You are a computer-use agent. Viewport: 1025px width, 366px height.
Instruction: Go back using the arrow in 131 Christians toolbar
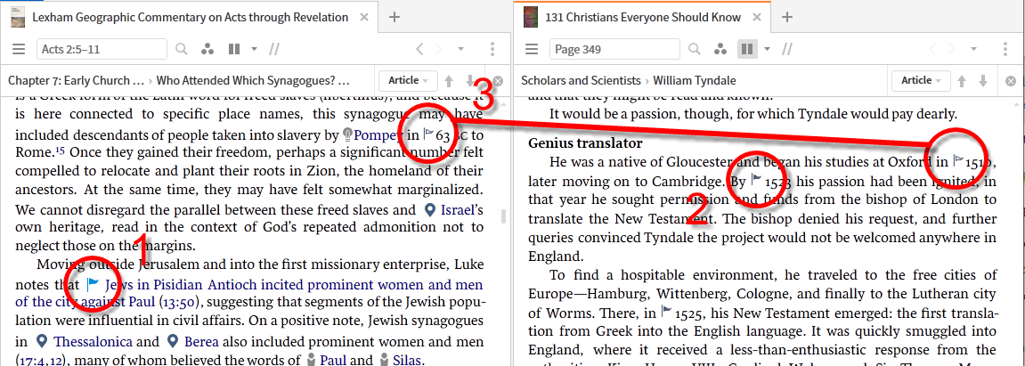click(x=933, y=49)
